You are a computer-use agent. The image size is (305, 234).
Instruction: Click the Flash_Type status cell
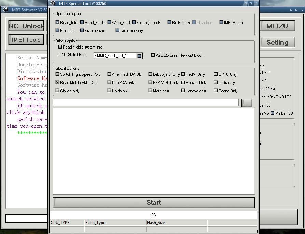[x=115, y=223]
